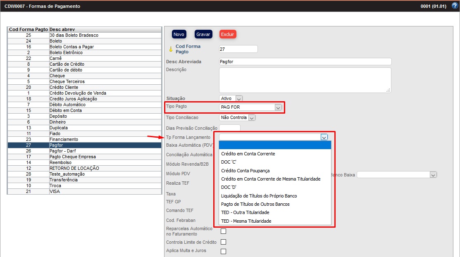Select the Dinheiro row in list

click(57, 122)
